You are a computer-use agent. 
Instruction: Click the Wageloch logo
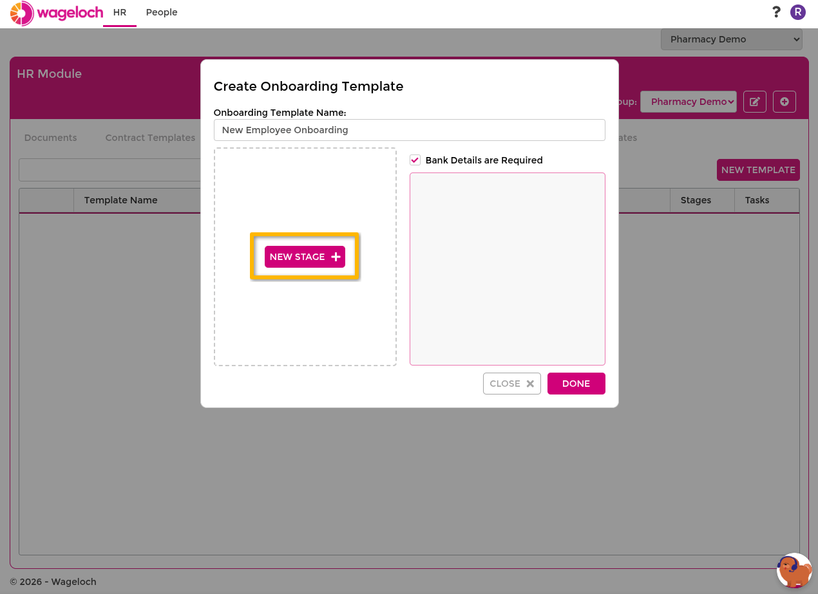[57, 13]
